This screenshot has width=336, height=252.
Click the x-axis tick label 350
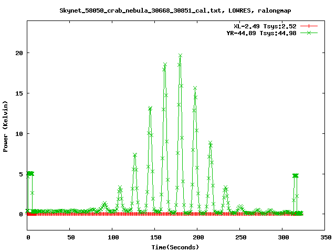point(326,237)
